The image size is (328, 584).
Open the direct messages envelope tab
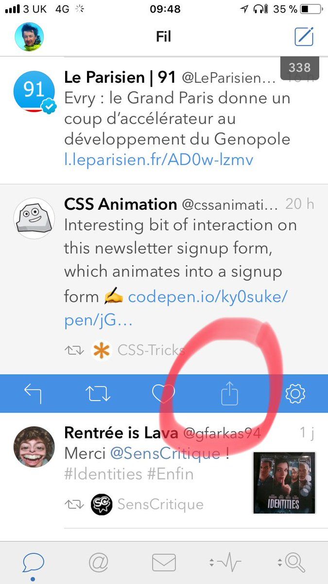164,563
